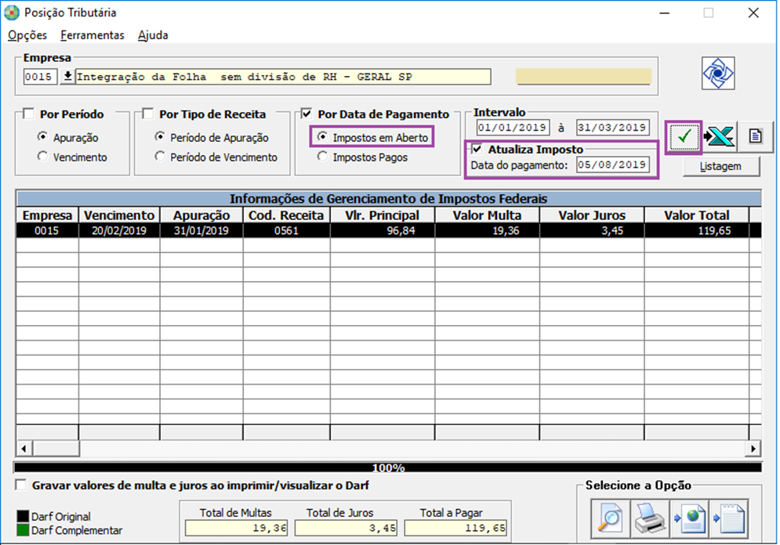Click cell 31/01/2019 in the Apuração column
The height and width of the screenshot is (545, 780).
click(201, 230)
